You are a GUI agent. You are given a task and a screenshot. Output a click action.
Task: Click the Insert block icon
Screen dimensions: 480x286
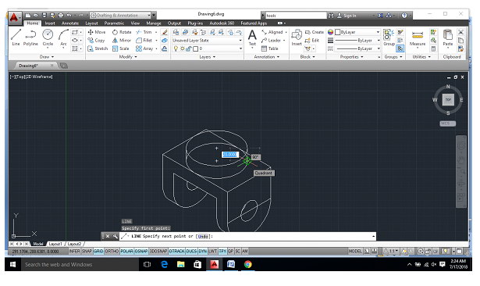(x=297, y=38)
